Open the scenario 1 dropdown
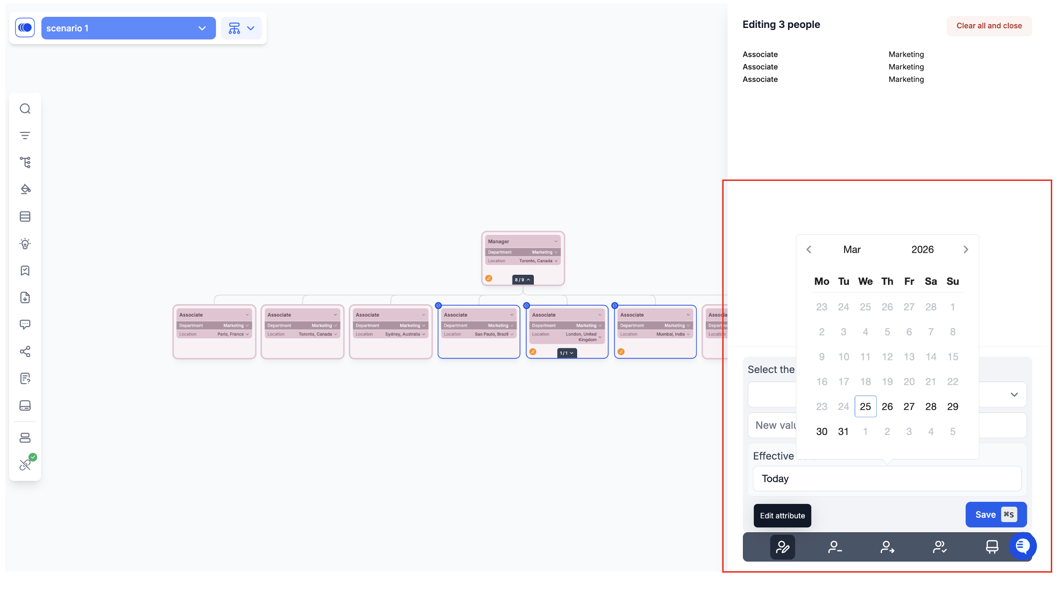The width and height of the screenshot is (1058, 589). pyautogui.click(x=128, y=28)
